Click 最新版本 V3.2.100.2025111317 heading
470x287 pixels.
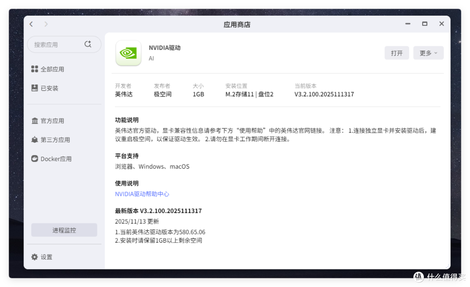158,211
